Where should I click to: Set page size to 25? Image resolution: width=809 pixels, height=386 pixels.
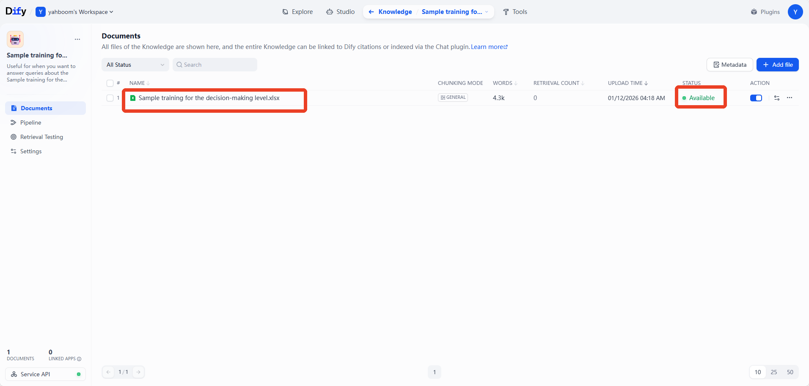(774, 372)
